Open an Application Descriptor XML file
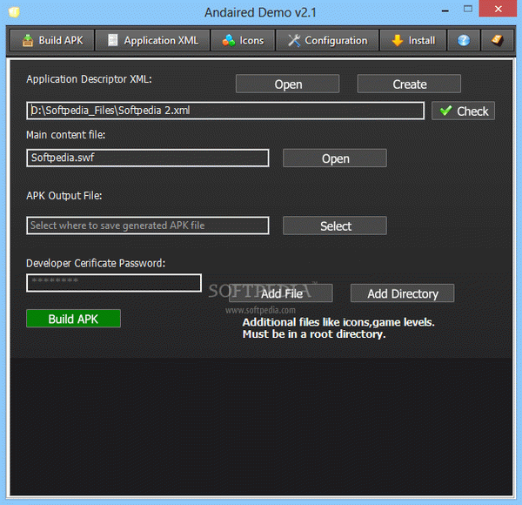The width and height of the screenshot is (522, 505). click(288, 84)
